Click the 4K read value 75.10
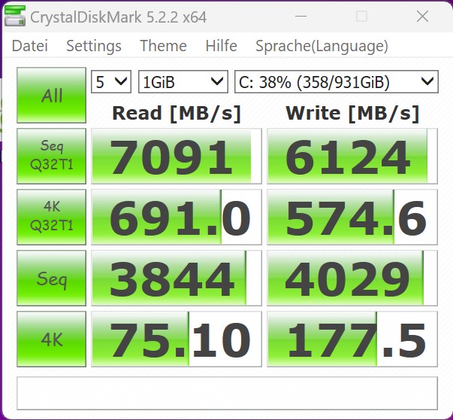The width and height of the screenshot is (453, 420). (x=177, y=339)
